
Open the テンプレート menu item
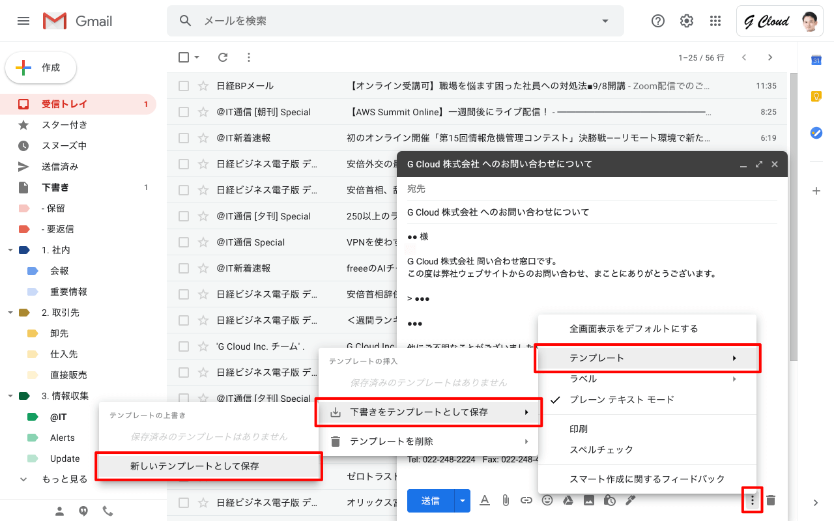tap(647, 358)
